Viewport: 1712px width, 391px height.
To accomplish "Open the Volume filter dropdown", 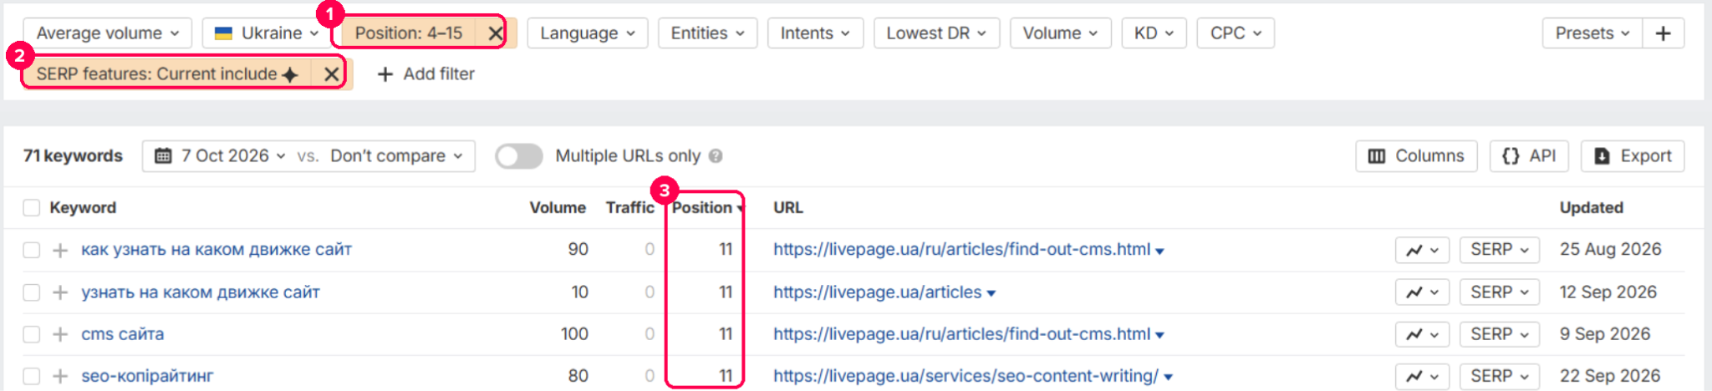I will pyautogui.click(x=1060, y=33).
